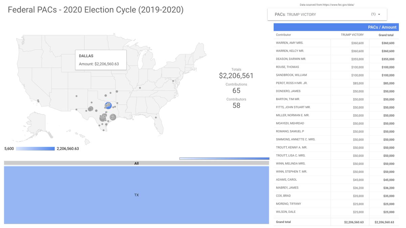Click the map color gradient legend

[x=35, y=149]
